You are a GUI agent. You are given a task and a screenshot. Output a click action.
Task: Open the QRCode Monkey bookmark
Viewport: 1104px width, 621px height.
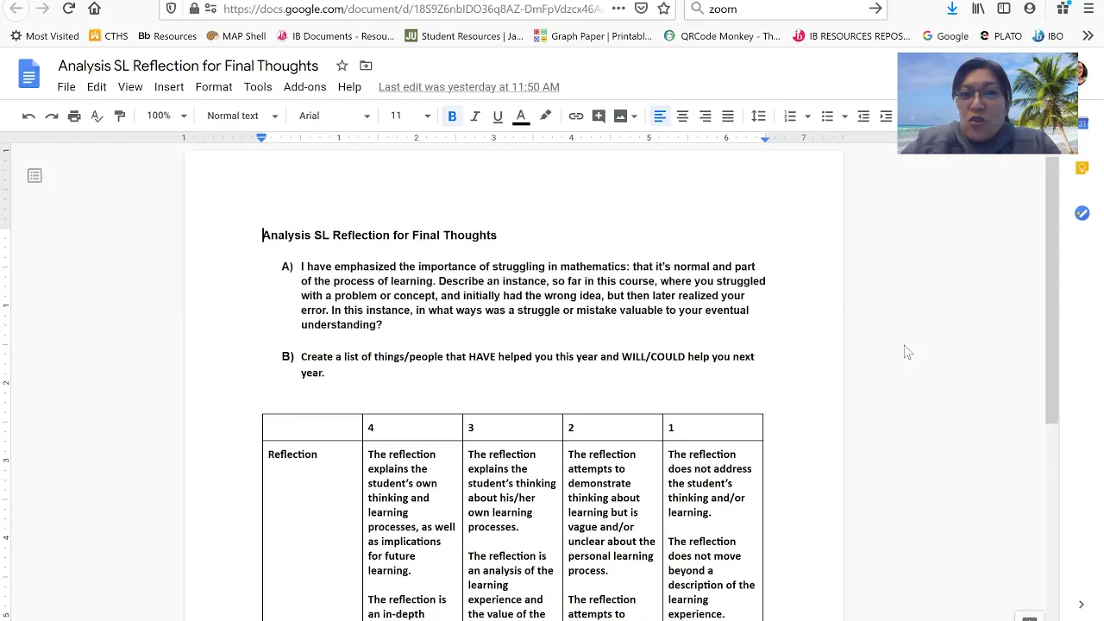[722, 36]
